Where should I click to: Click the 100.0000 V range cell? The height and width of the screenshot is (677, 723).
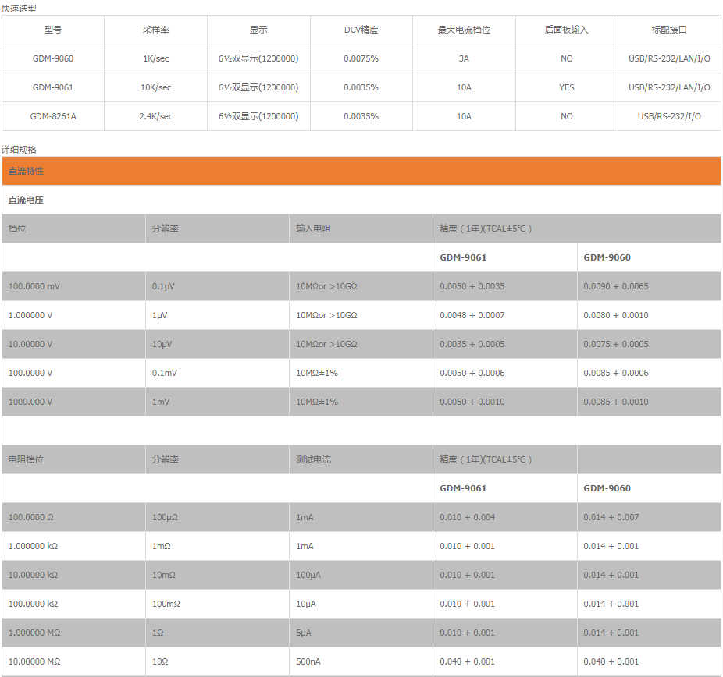[73, 373]
